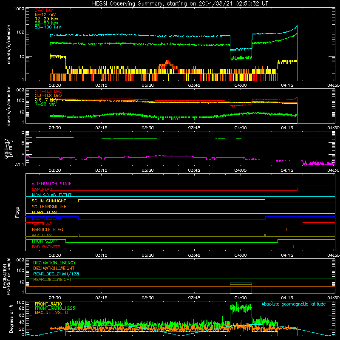The height and width of the screenshot is (340, 340).
Task: Click the blue ECLIPSE_FLAG label
Action: coord(46,218)
